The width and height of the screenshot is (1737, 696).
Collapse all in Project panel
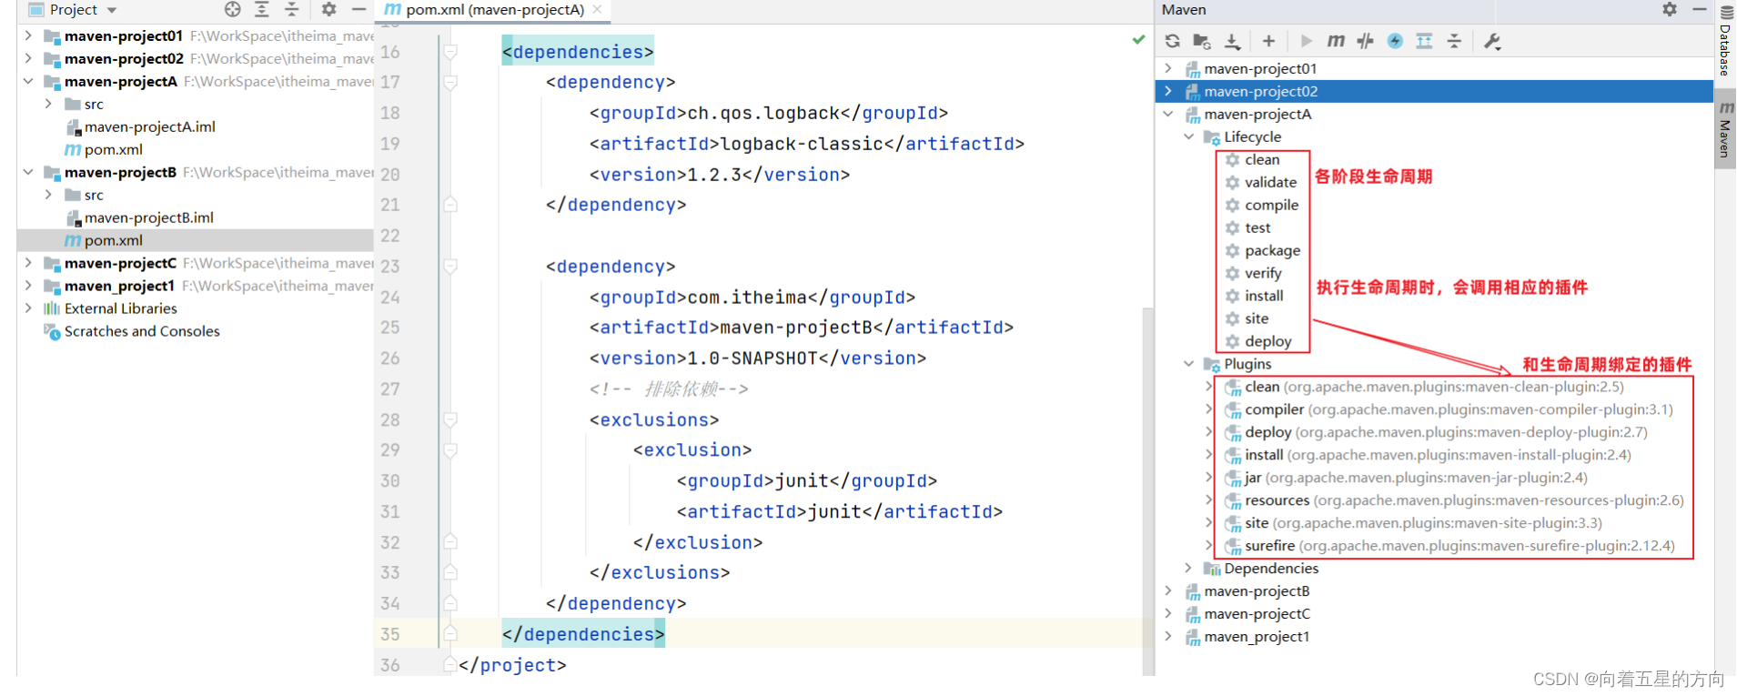tap(292, 9)
